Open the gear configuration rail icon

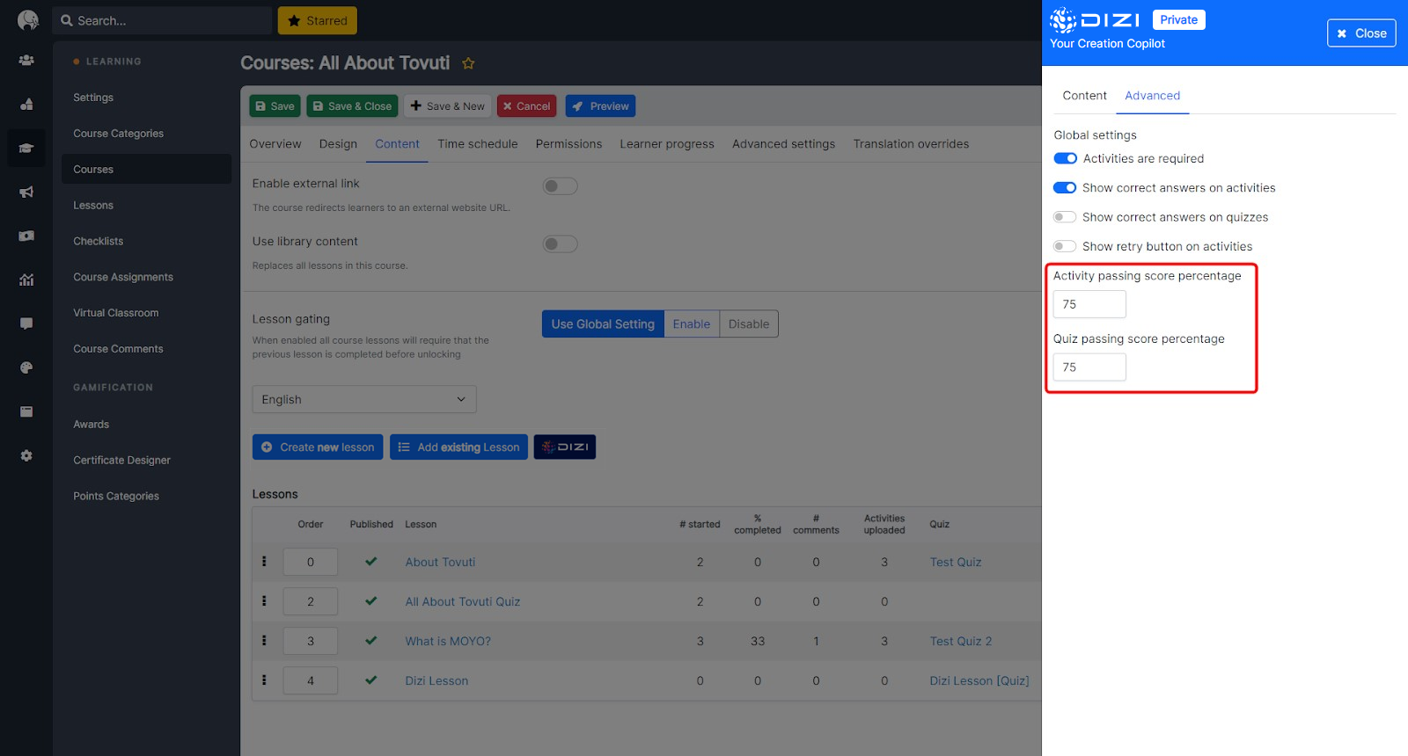26,455
